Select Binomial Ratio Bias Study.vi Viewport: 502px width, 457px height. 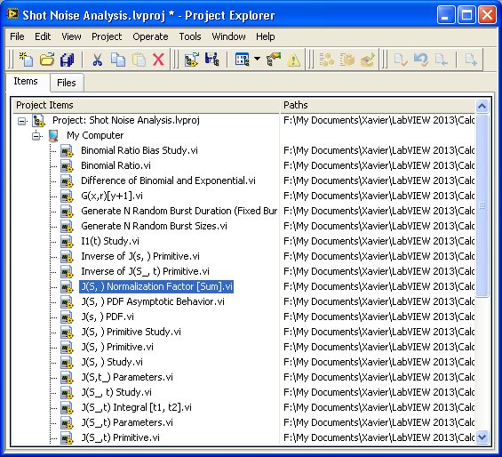point(139,150)
